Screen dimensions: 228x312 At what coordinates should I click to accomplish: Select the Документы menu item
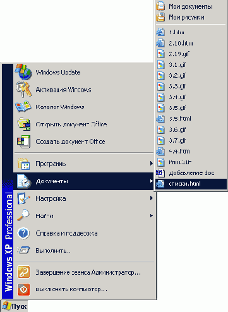(83, 181)
